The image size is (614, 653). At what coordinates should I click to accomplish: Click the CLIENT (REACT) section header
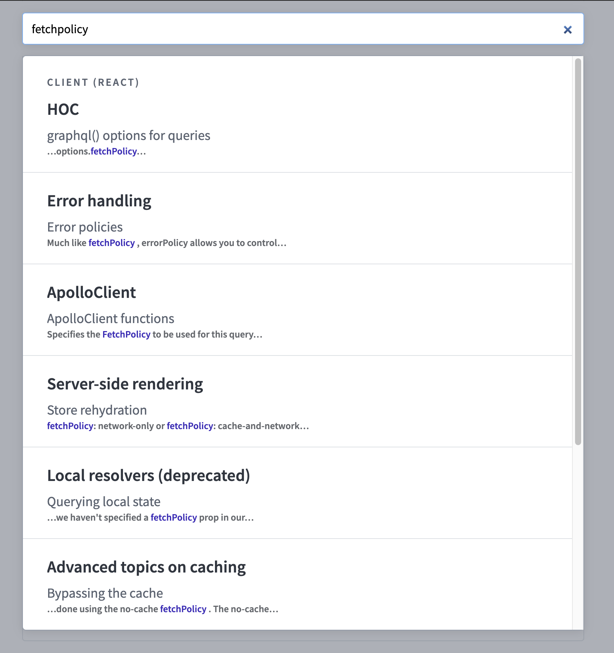(x=93, y=82)
